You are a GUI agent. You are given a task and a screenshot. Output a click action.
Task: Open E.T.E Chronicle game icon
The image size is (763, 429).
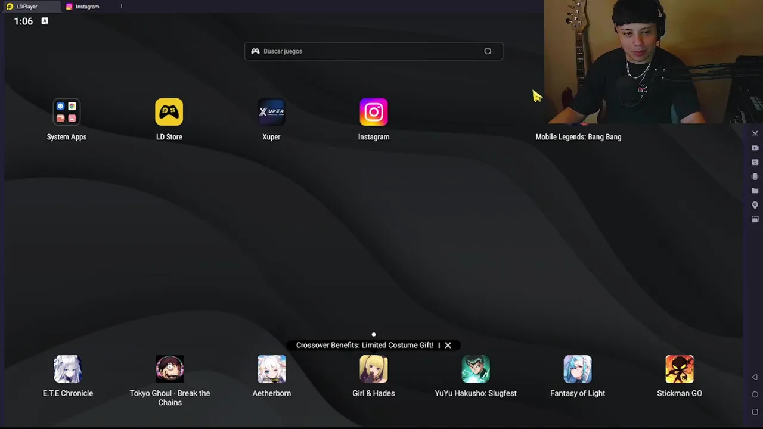coord(67,369)
